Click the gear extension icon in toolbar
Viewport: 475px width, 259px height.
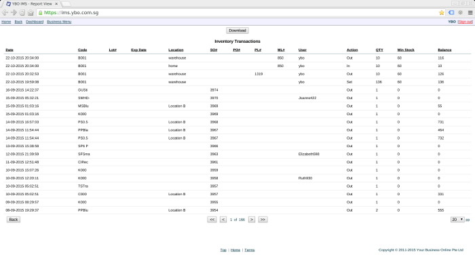tap(461, 13)
